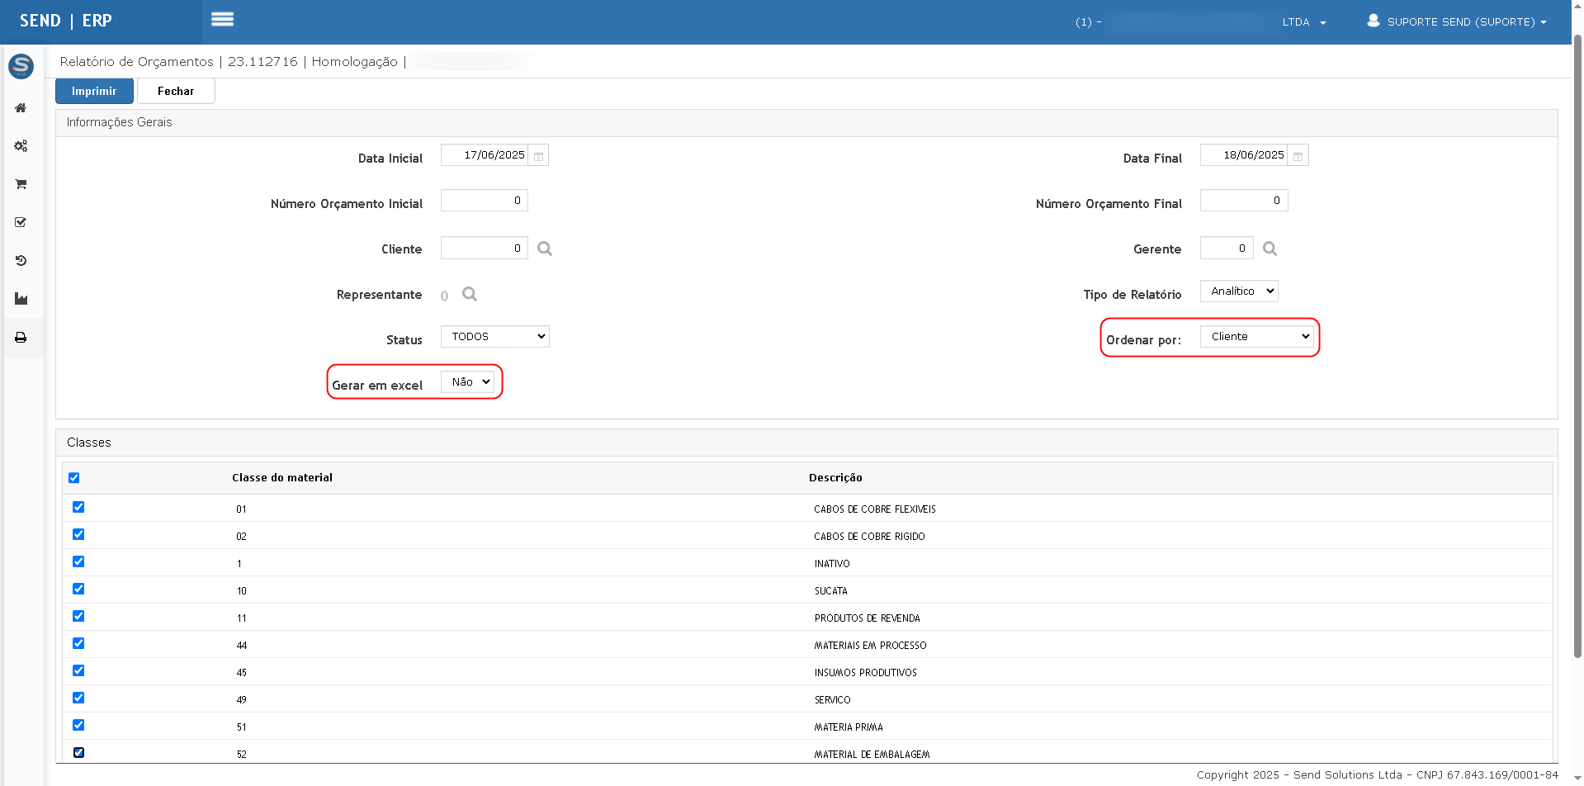Click the Descrição column header

pyautogui.click(x=835, y=478)
